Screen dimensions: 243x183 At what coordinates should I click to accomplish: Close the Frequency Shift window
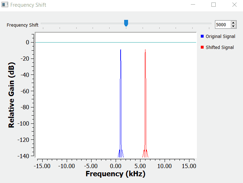234,5
